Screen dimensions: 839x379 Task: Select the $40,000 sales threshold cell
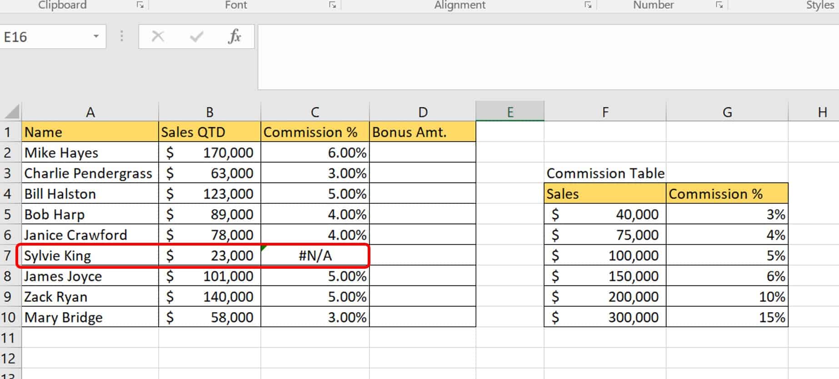(605, 214)
